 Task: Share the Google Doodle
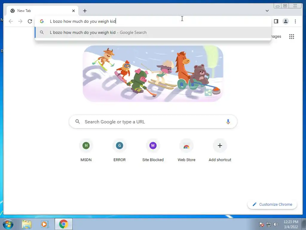[x=208, y=92]
